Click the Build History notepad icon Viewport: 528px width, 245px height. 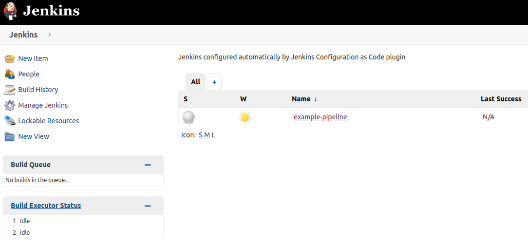pos(9,90)
